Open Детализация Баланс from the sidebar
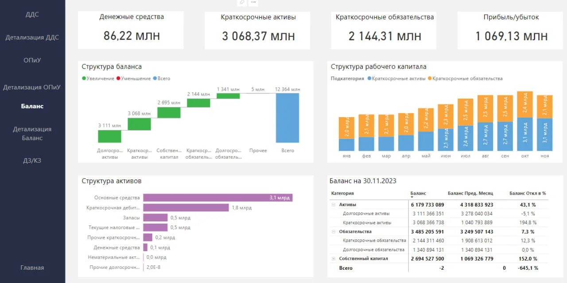 pyautogui.click(x=32, y=134)
